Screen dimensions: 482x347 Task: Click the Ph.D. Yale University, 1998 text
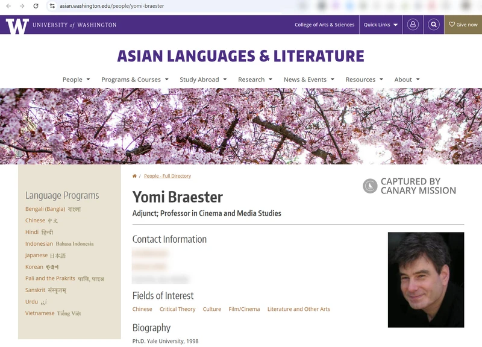click(165, 341)
